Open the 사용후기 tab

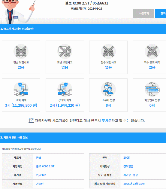(x=144, y=13)
